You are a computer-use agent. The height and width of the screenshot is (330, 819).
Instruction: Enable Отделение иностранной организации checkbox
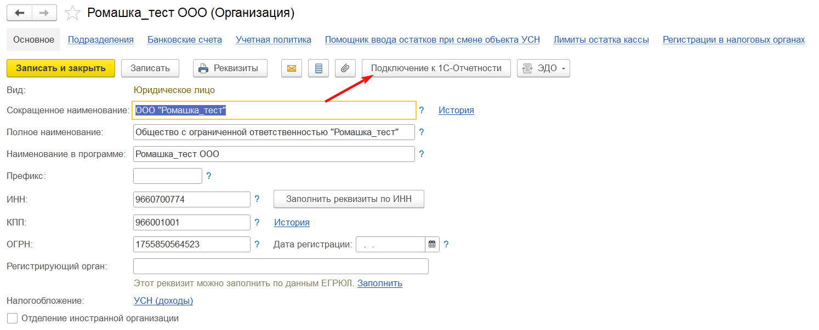click(13, 318)
